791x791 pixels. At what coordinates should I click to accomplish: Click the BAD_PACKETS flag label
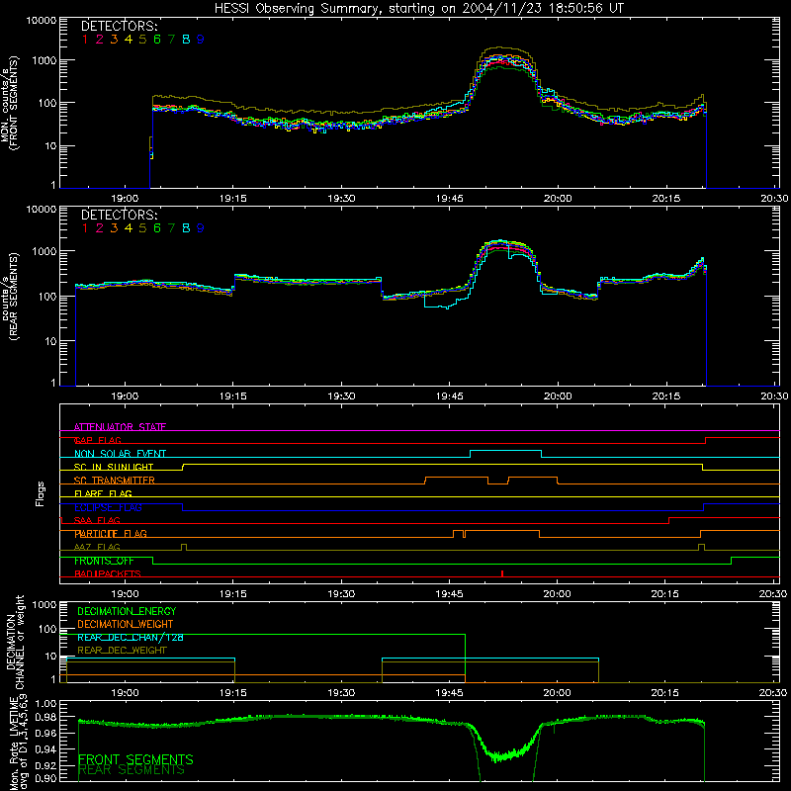point(108,573)
